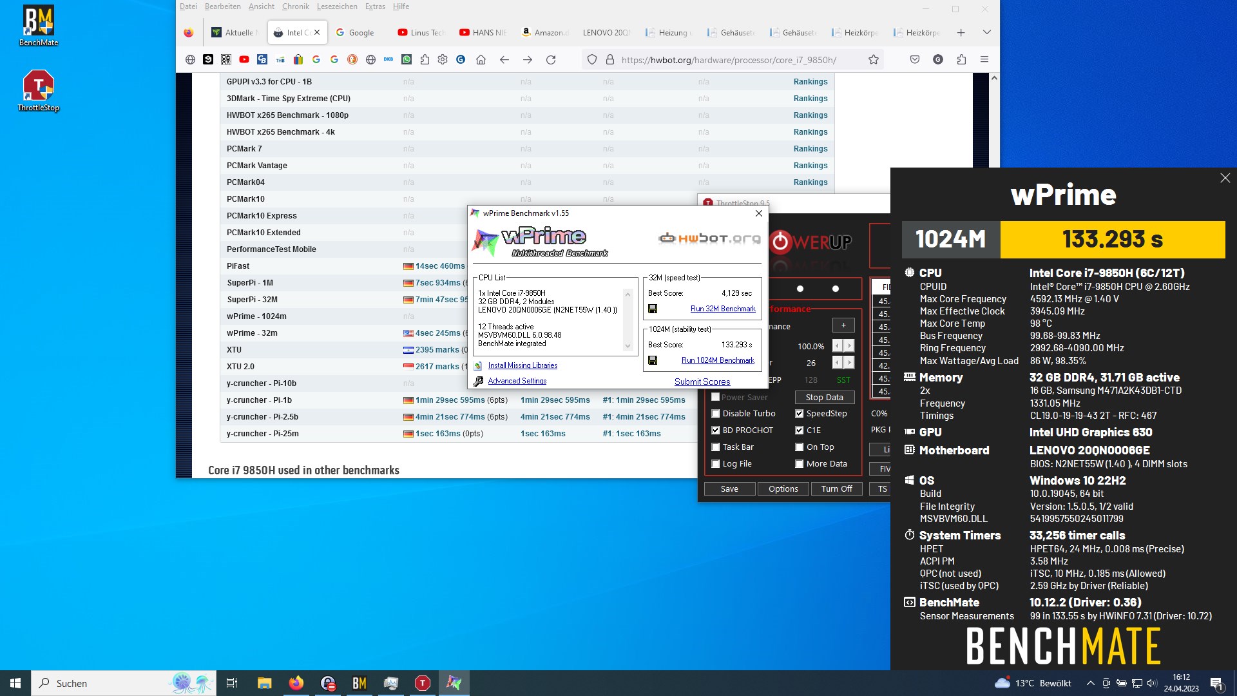
Task: Toggle the C1E checkbox
Action: (x=799, y=430)
